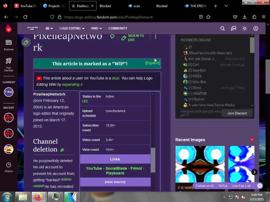Open History clock icon in sidebar
The width and height of the screenshot is (270, 202).
tap(9, 167)
